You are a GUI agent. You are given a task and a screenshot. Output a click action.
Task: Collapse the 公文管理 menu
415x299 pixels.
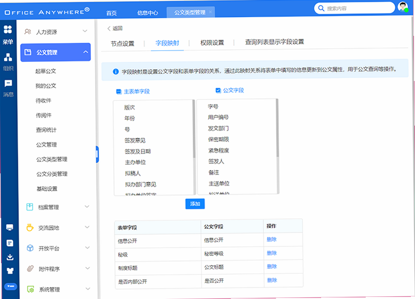86,52
